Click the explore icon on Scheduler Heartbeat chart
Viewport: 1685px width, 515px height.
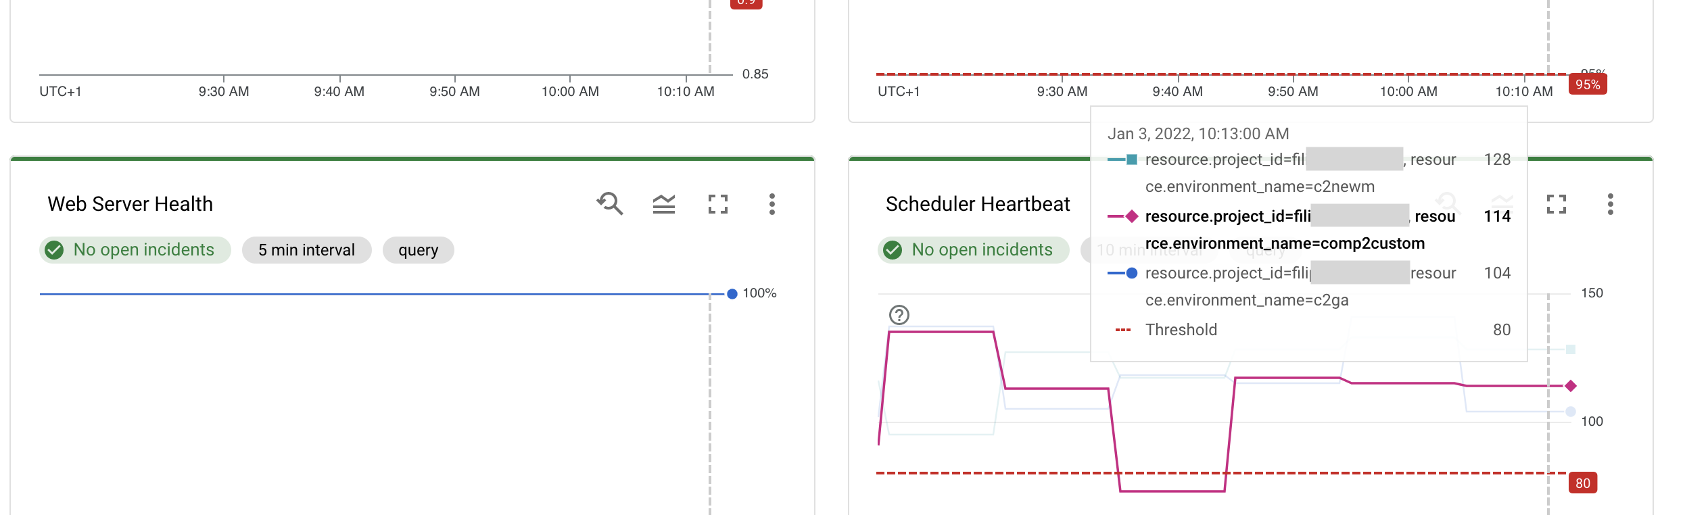tap(1448, 203)
